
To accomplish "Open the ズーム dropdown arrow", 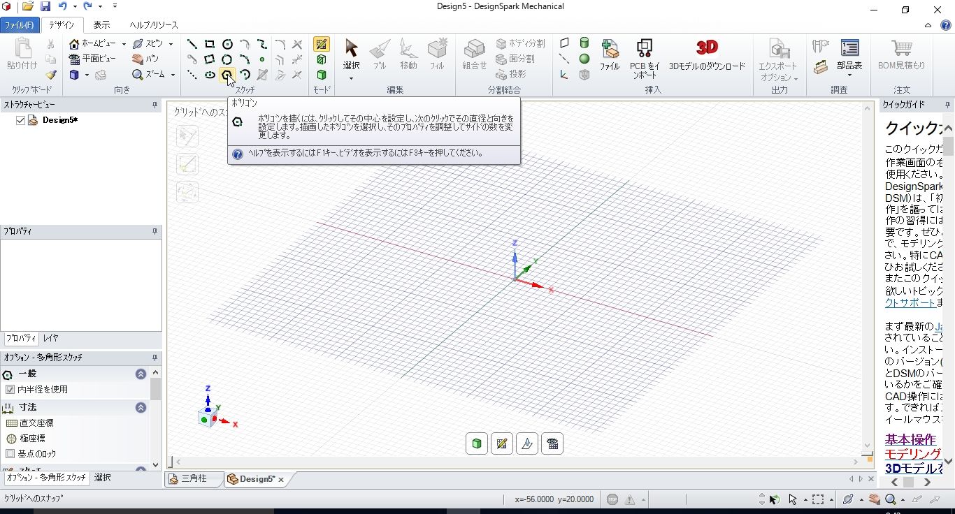I will point(172,75).
